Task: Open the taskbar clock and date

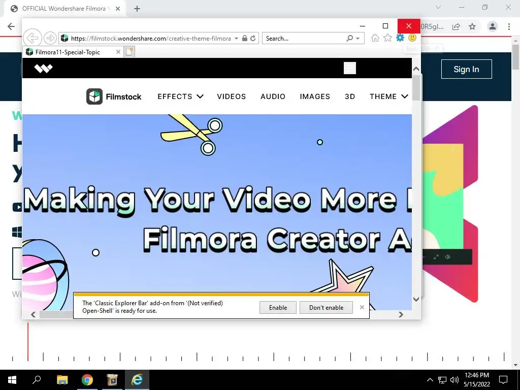Action: pos(477,380)
